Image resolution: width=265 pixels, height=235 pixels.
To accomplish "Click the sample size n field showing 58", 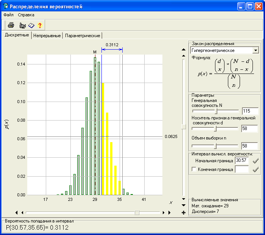I will [249, 146].
